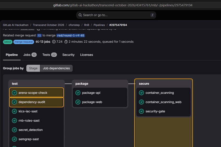Open the security-gate job
Viewport: 221px width, 147px height.
(163, 111)
